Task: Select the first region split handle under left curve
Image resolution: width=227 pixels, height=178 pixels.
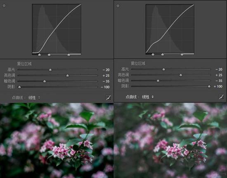Action: [x=39, y=55]
